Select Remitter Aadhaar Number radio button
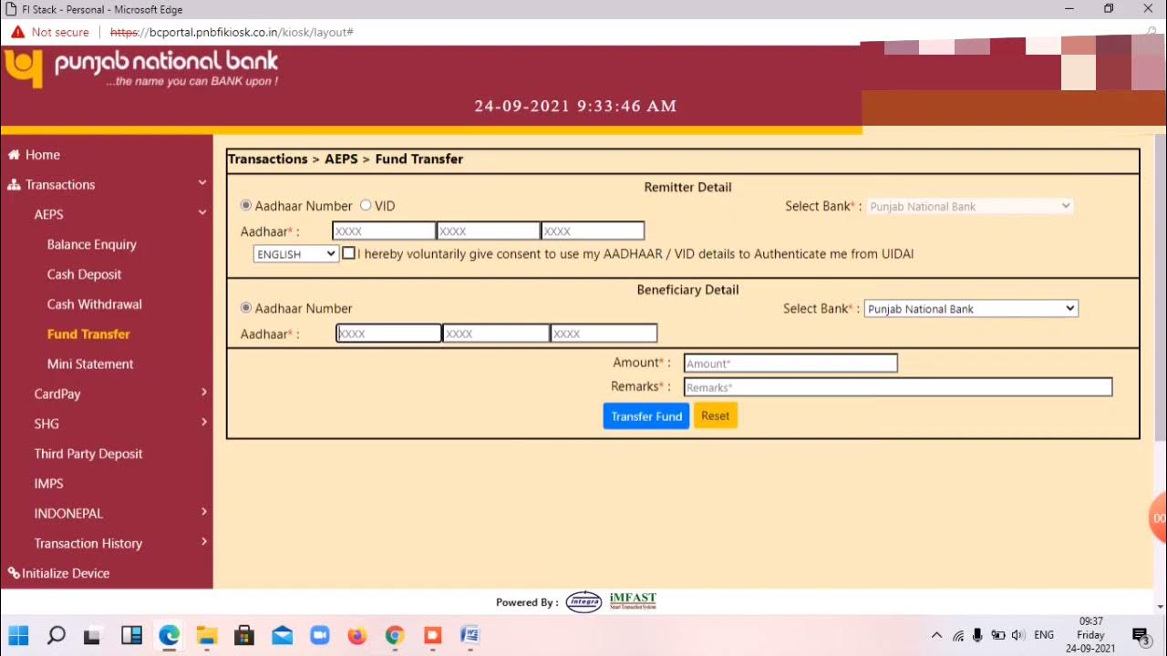The width and height of the screenshot is (1167, 656). click(246, 206)
